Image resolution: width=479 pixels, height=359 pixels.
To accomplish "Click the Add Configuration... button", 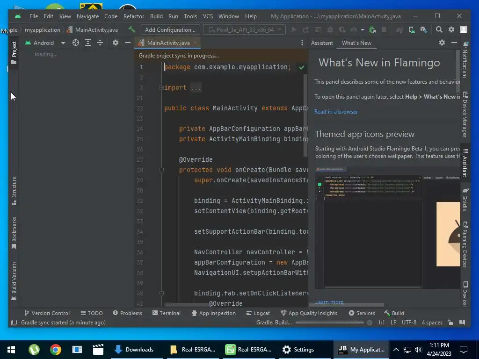I will [170, 29].
